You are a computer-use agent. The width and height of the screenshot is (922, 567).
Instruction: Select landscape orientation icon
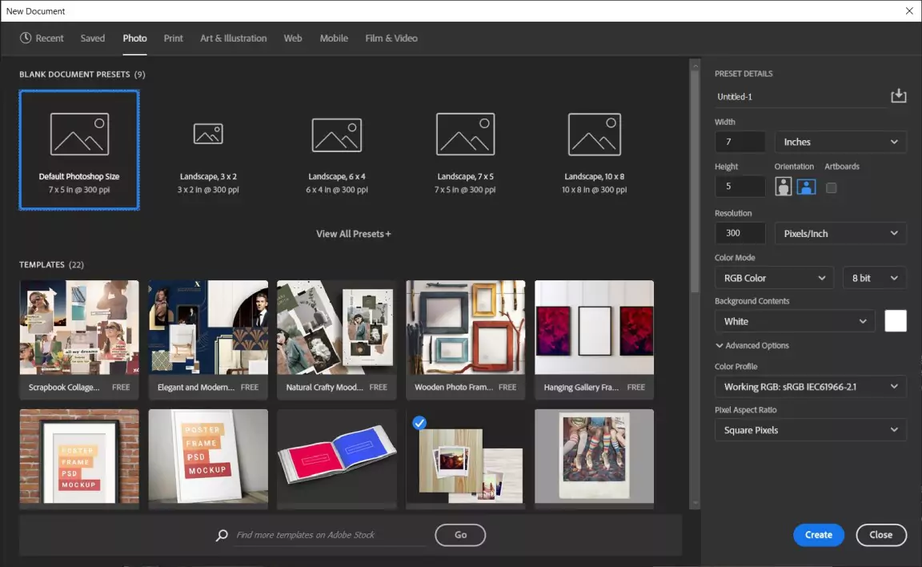[x=806, y=187]
